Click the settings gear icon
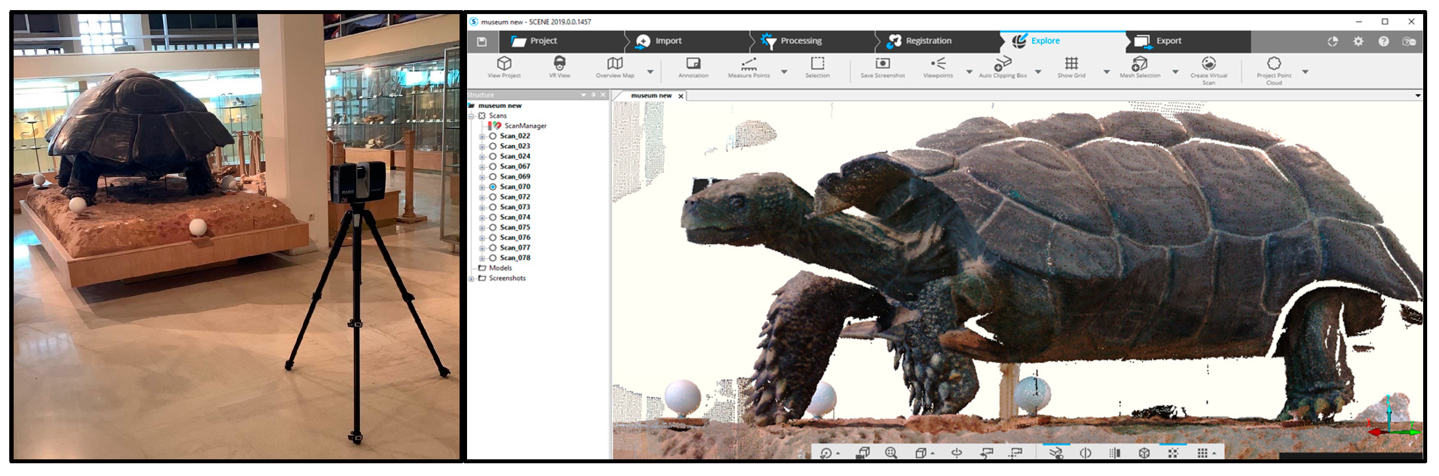 pos(1358,41)
